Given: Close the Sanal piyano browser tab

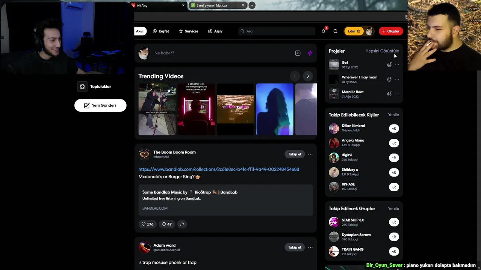Looking at the screenshot, I should [243, 5].
